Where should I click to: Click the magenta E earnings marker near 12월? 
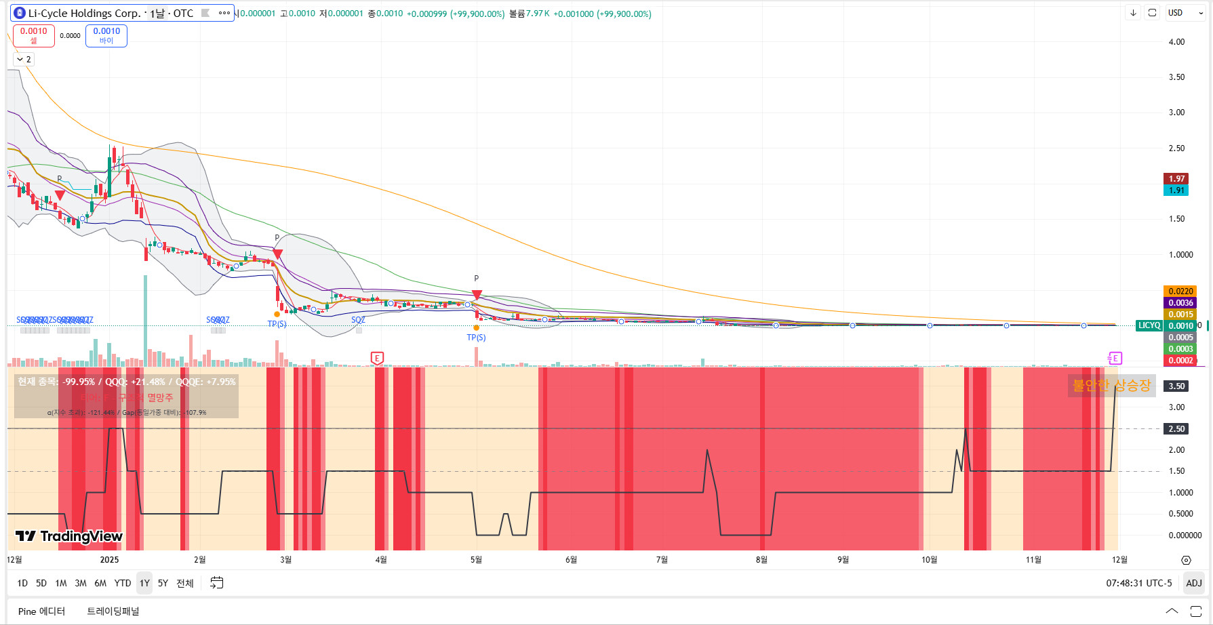(x=1115, y=358)
